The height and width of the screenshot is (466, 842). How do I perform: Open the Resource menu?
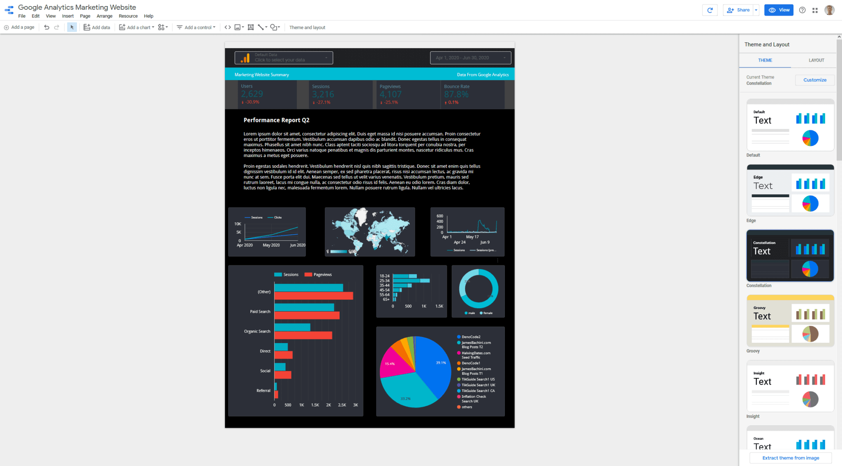[128, 16]
